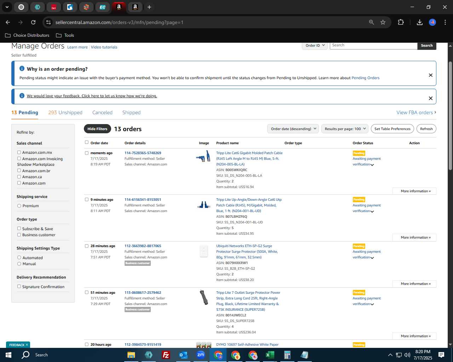Viewport: 453px width, 362px height.
Task: Go back to previous page
Action: pyautogui.click(x=8, y=22)
